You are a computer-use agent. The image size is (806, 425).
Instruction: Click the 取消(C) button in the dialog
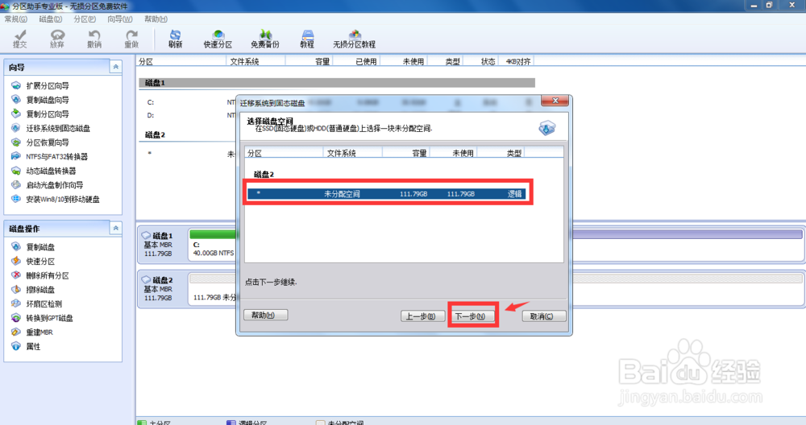point(542,316)
